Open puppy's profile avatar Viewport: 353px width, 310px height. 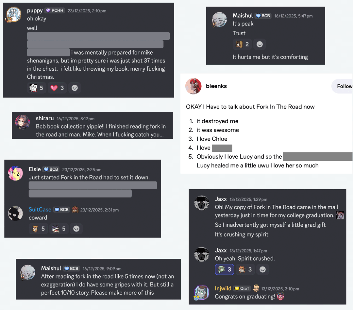tap(13, 14)
